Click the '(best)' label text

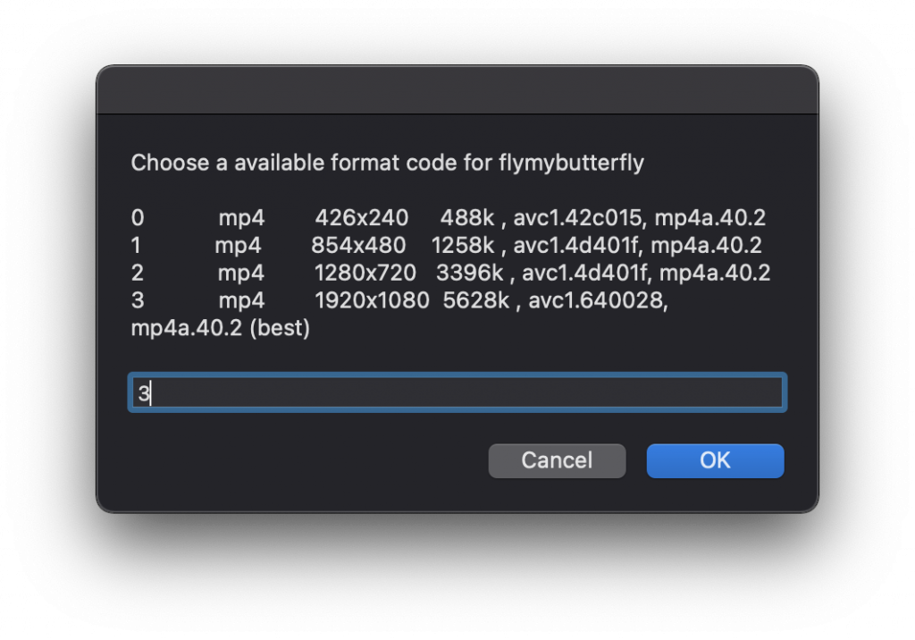point(280,329)
